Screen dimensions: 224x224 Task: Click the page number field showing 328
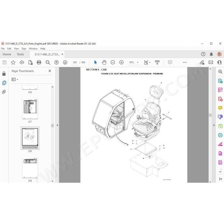(75, 62)
